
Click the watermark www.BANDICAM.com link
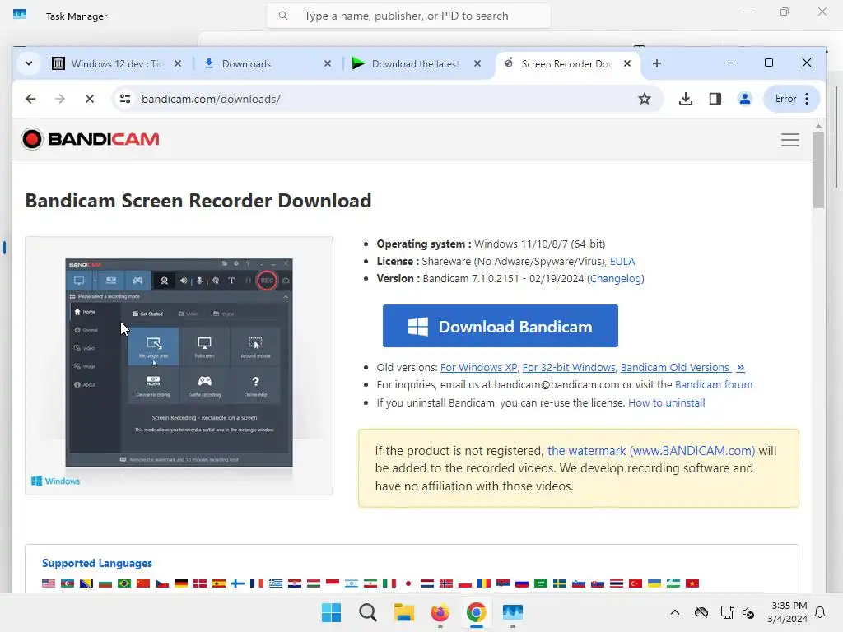pos(651,451)
